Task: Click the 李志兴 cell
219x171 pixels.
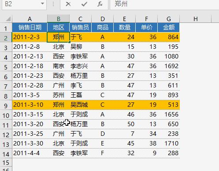Action: click(80, 66)
